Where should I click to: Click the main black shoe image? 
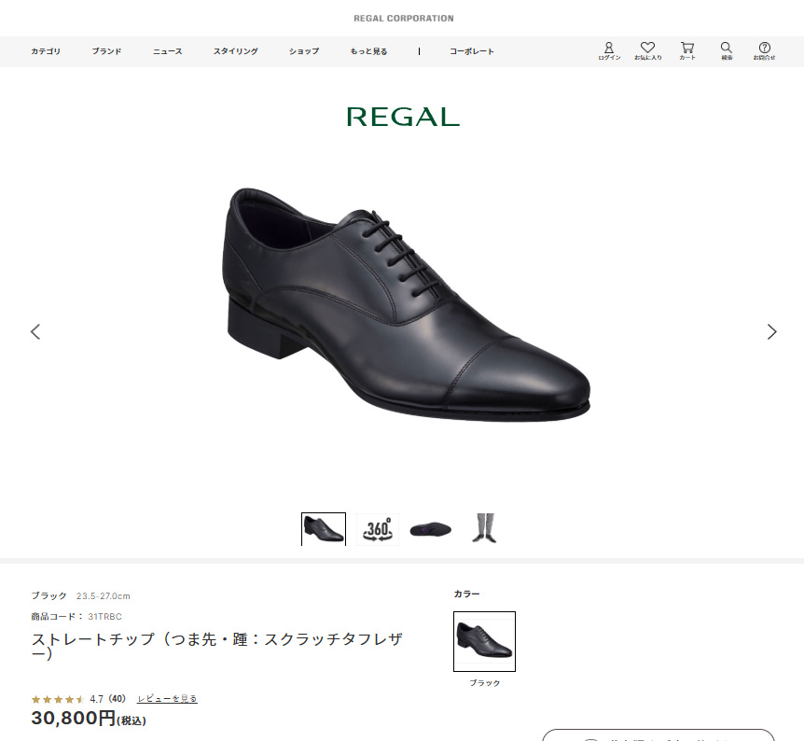(407, 305)
